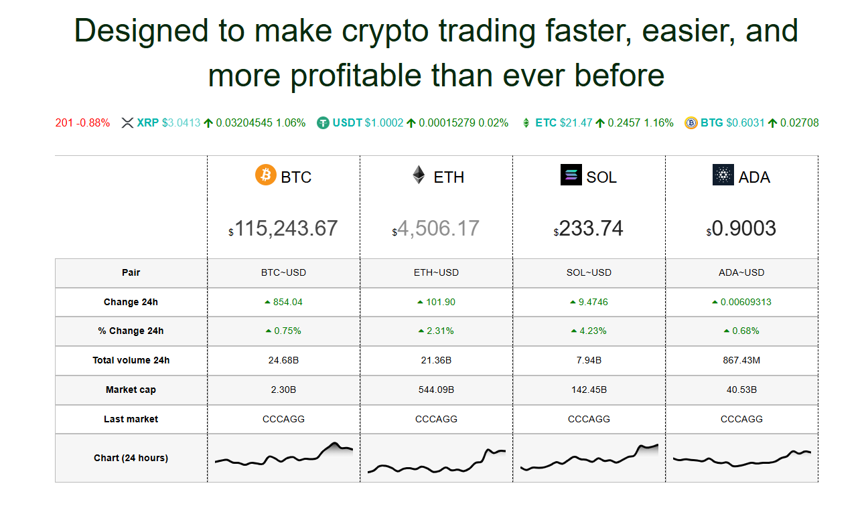Click the Bitcoin Gold ticker icon
This screenshot has height=510, width=866.
click(x=691, y=123)
